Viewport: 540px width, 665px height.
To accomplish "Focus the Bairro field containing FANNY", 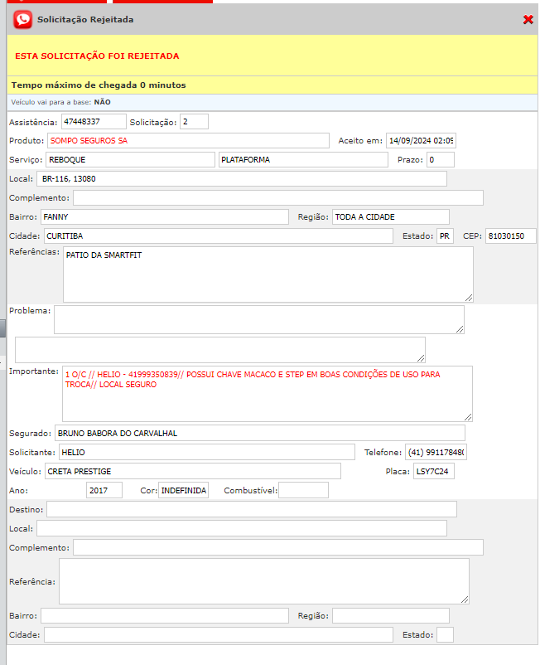I will point(164,216).
